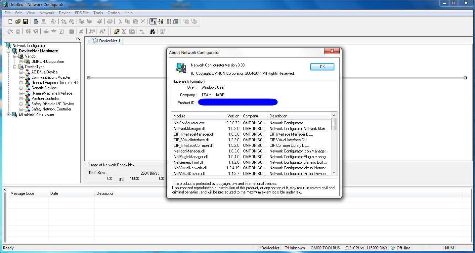
Task: Open the Device menu
Action: 65,13
